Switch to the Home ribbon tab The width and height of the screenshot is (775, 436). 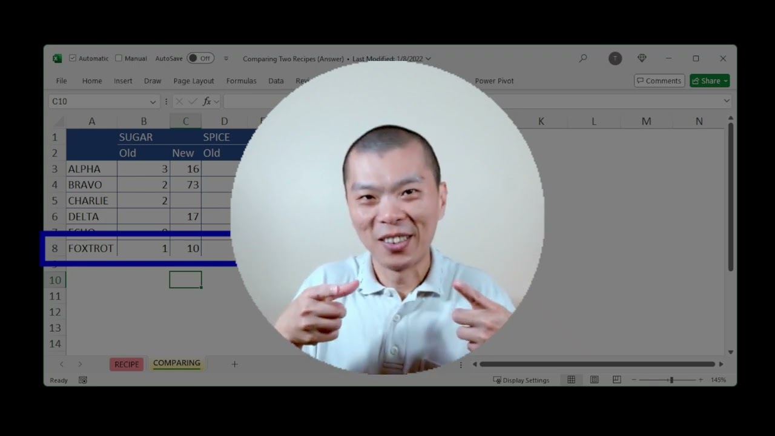(x=92, y=81)
